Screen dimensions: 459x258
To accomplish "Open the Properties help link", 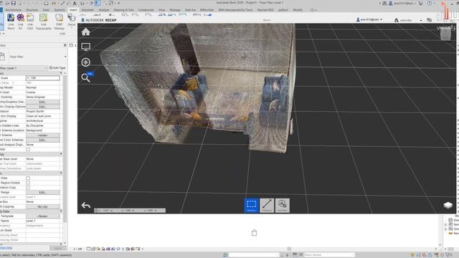I will click(x=6, y=248).
